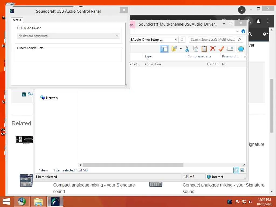Click the rack module product thumbnail
276x207 pixels.
tap(25, 140)
